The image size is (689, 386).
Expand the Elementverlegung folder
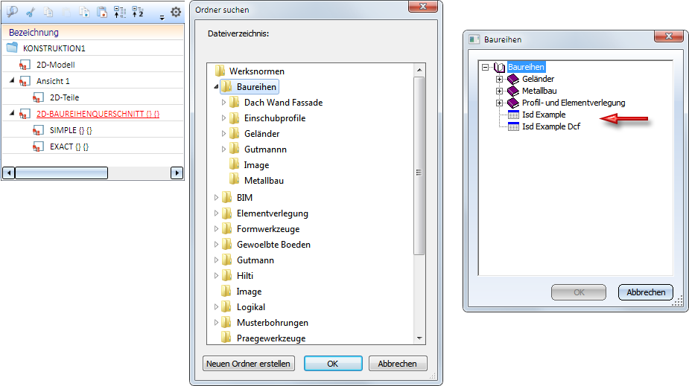pos(216,213)
